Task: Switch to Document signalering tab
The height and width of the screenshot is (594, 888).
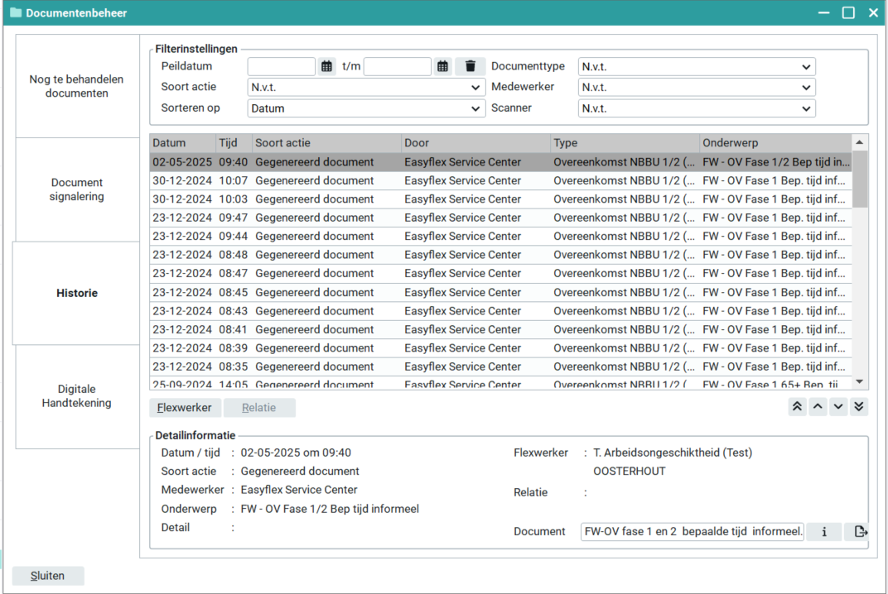Action: coord(76,189)
